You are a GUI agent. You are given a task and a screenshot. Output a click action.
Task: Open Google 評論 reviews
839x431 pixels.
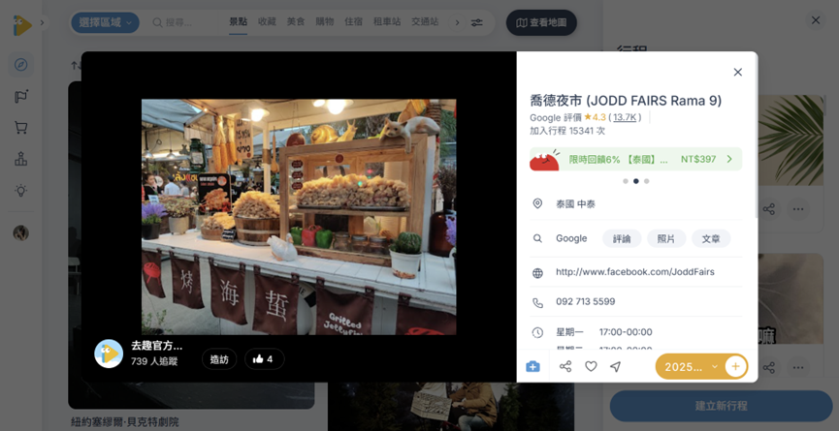point(622,238)
